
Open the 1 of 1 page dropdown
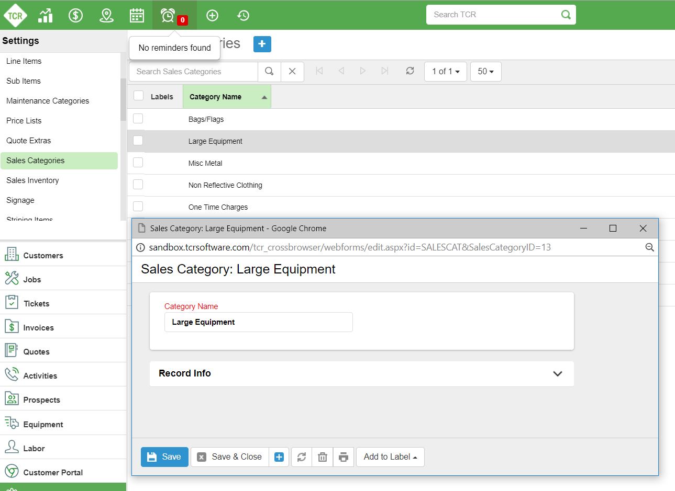coord(446,72)
